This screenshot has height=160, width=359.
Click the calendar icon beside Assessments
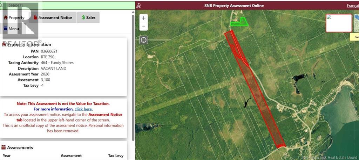click(4, 147)
